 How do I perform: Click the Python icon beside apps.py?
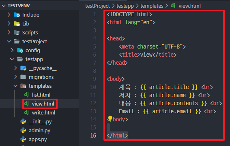coord(23,140)
